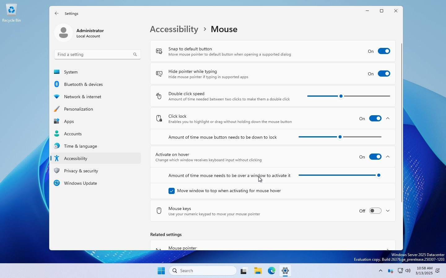Show hidden icons tray chevron
This screenshot has width=446, height=278.
380,271
